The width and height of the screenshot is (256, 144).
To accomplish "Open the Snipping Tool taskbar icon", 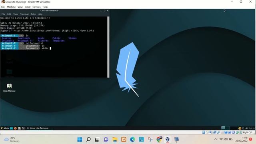I will [150, 140].
